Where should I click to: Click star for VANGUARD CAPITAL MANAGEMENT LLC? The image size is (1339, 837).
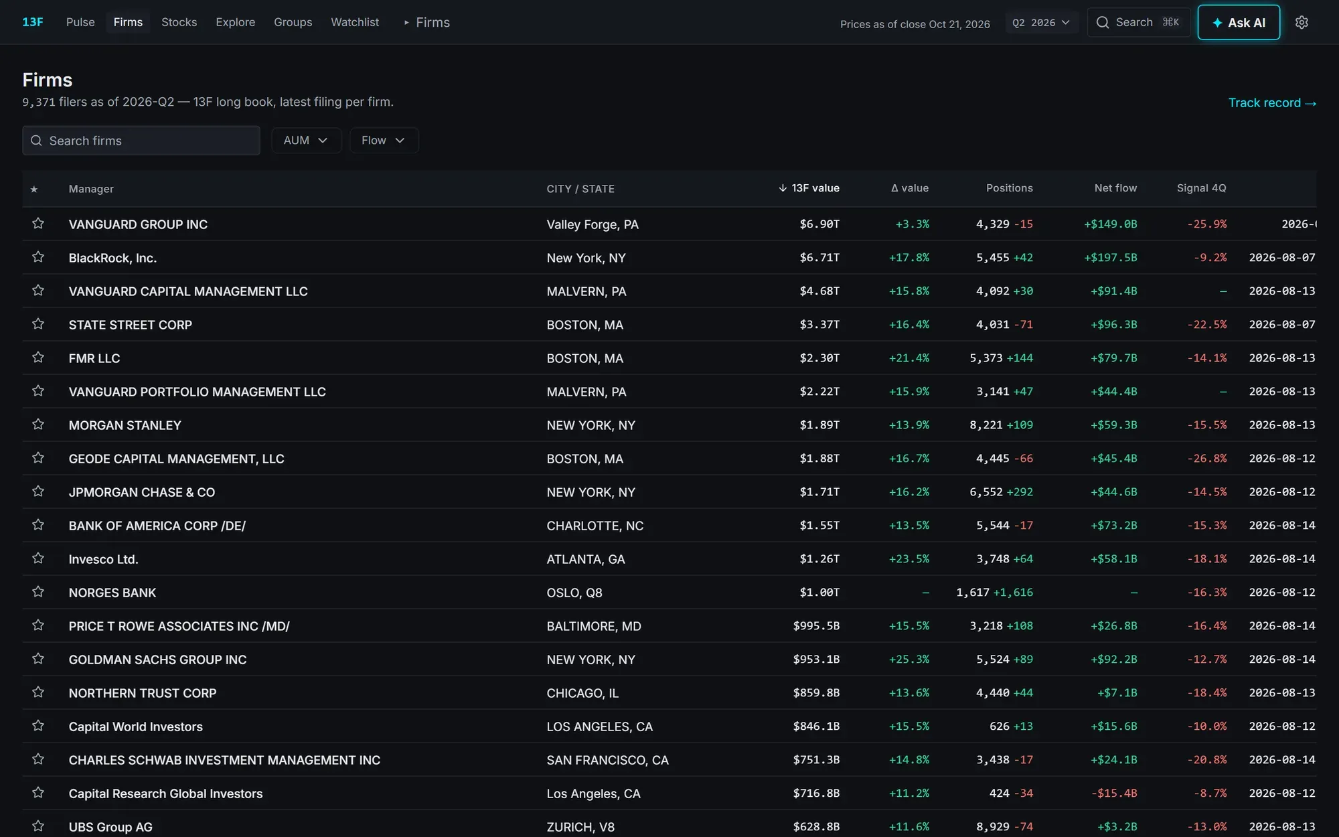tap(38, 291)
